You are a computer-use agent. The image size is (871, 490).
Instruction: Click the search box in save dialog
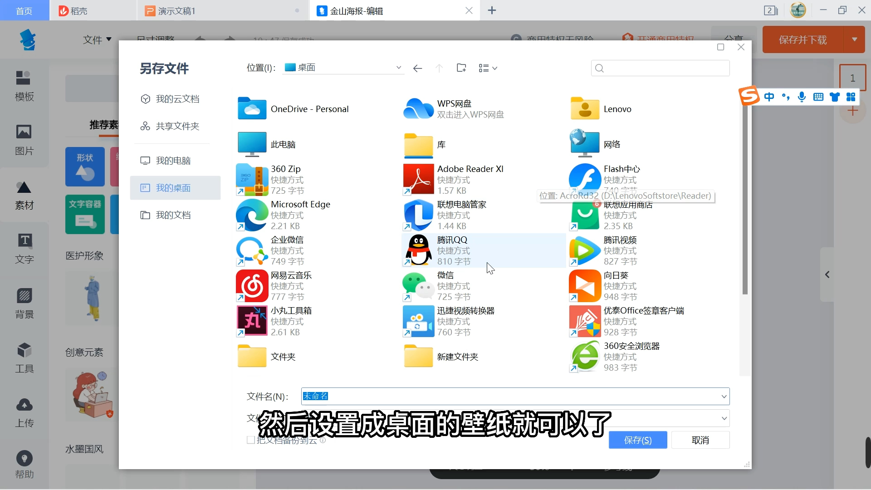point(661,68)
